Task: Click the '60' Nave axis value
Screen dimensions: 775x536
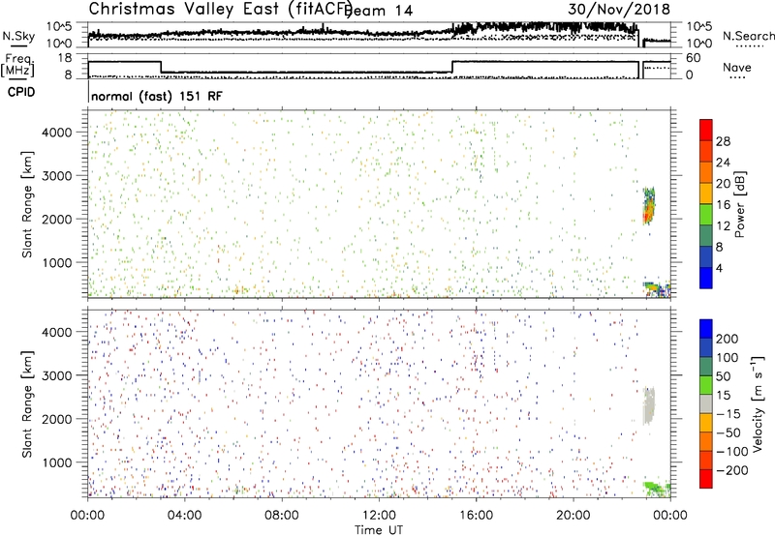Action: 693,58
